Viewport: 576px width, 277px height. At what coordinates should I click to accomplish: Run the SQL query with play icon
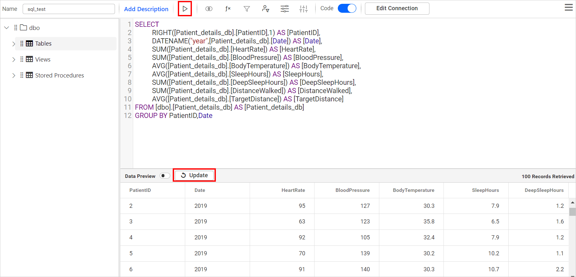[x=185, y=9]
